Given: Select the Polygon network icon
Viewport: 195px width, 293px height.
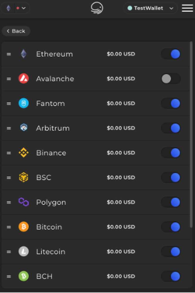Looking at the screenshot, I should [23, 202].
